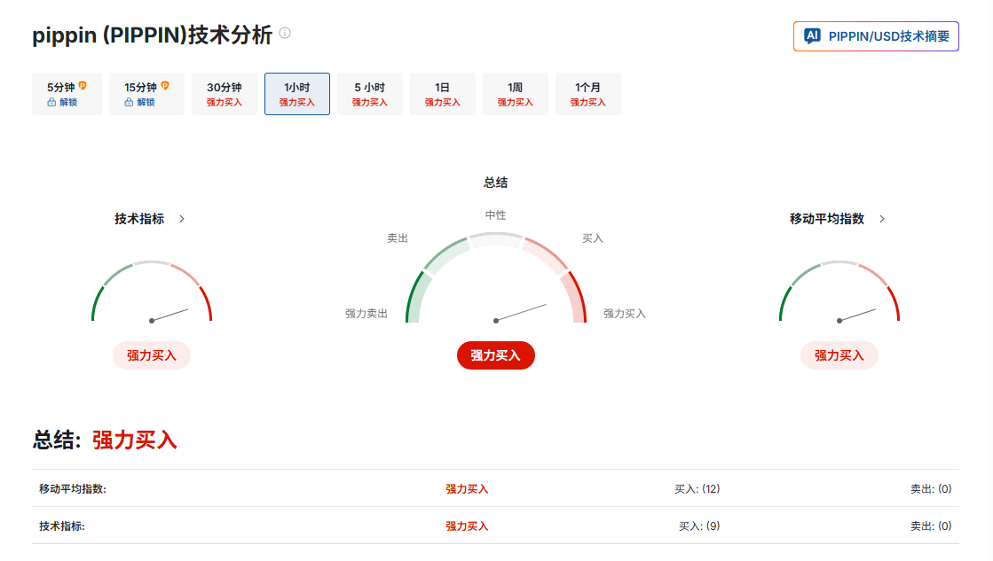This screenshot has height=561, width=993.
Task: Click the 总结 label above the central gauge
Action: (496, 183)
